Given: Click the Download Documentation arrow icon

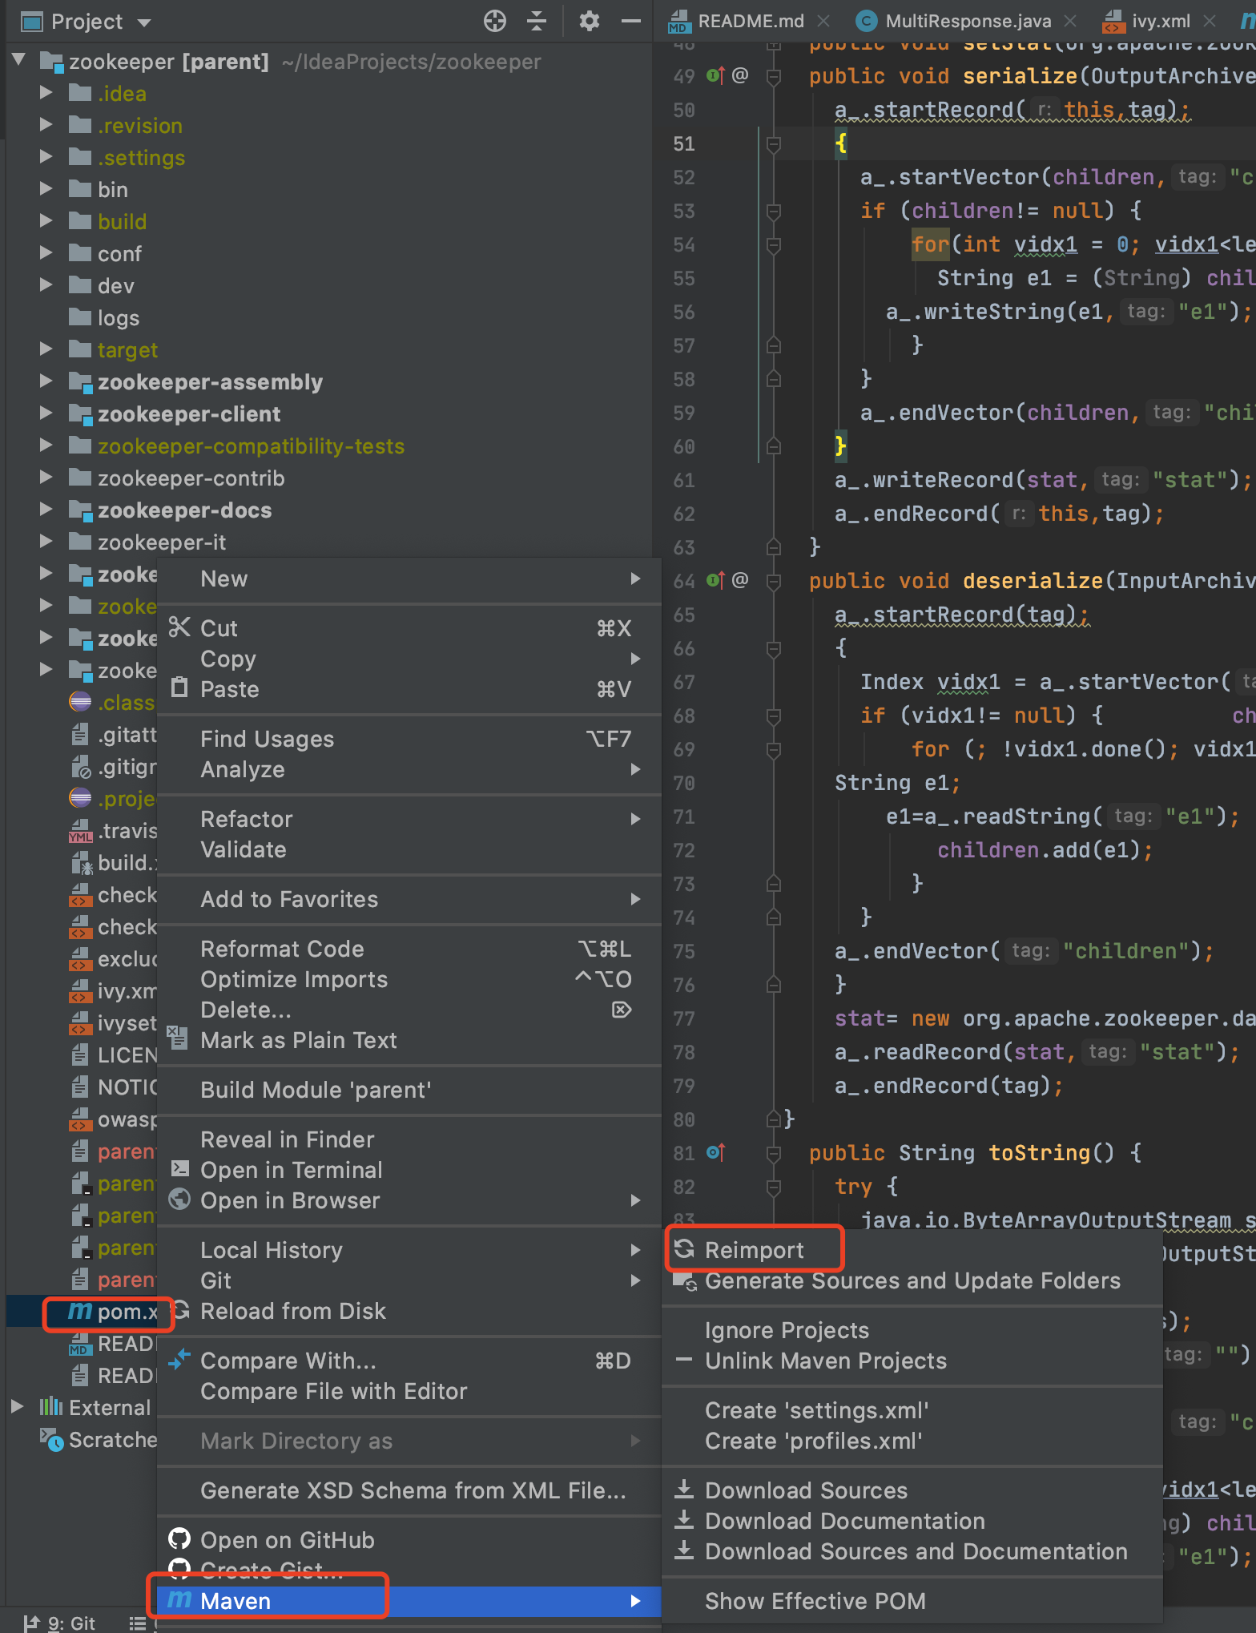Looking at the screenshot, I should (x=684, y=1520).
